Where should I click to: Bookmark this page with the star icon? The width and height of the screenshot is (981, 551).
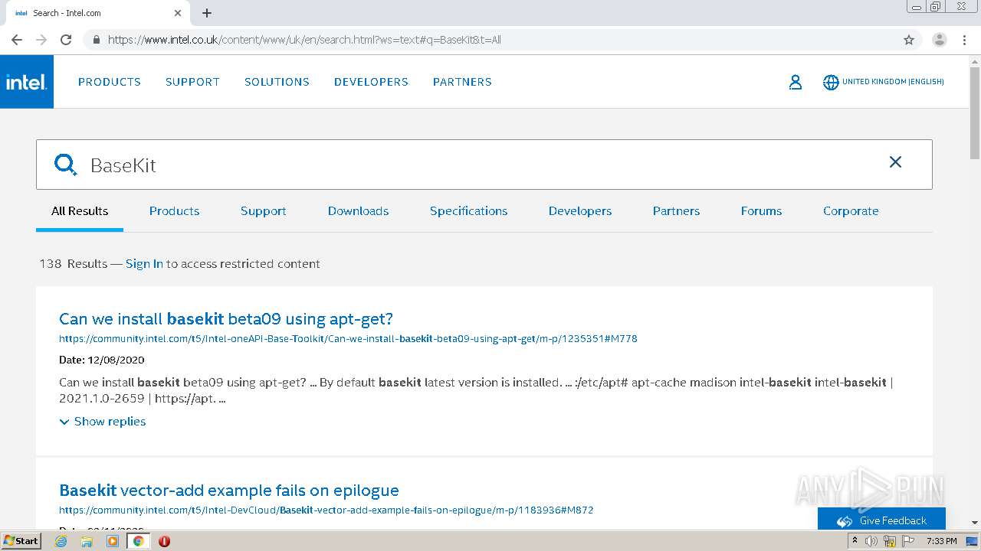pos(909,40)
